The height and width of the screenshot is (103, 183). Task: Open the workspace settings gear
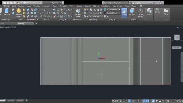point(168,101)
